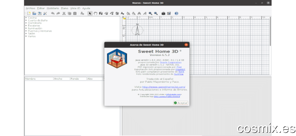Open the Help question mark icon

(x=176, y=13)
